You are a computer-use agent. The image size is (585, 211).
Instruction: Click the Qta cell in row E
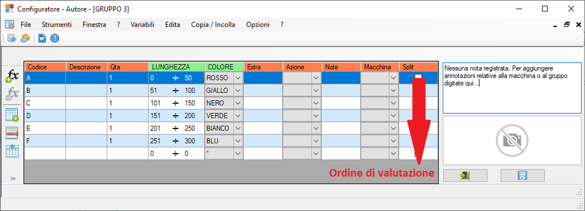point(127,128)
